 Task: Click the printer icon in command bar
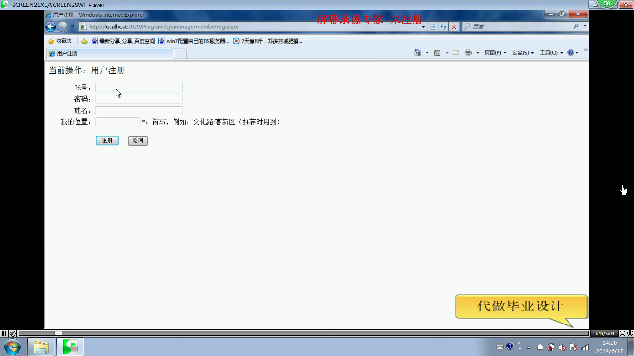468,53
